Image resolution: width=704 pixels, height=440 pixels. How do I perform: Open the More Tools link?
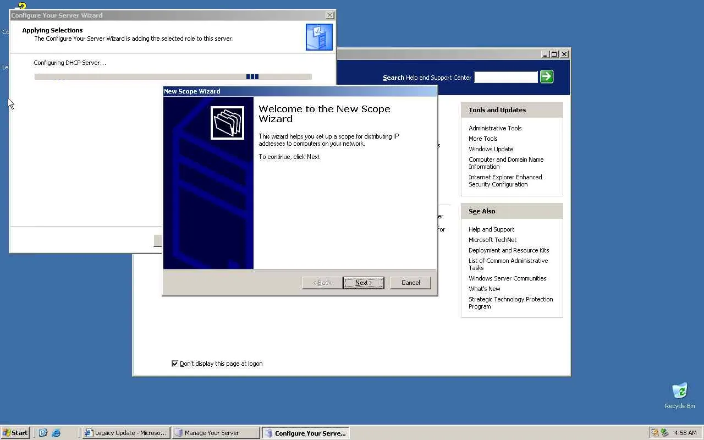click(x=483, y=139)
